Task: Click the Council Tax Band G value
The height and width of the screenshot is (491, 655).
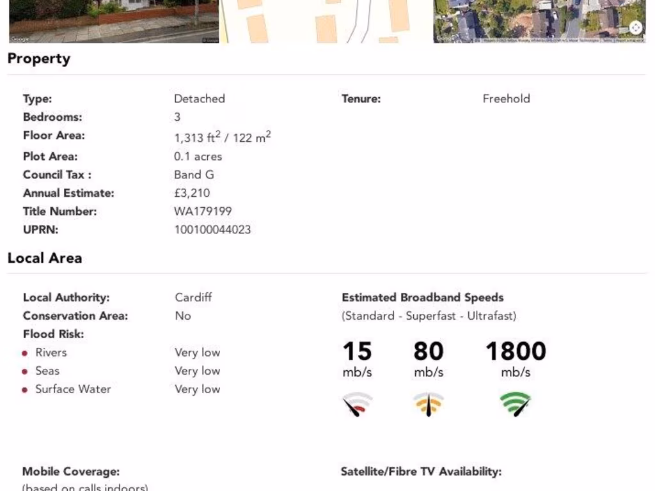Action: click(x=194, y=175)
